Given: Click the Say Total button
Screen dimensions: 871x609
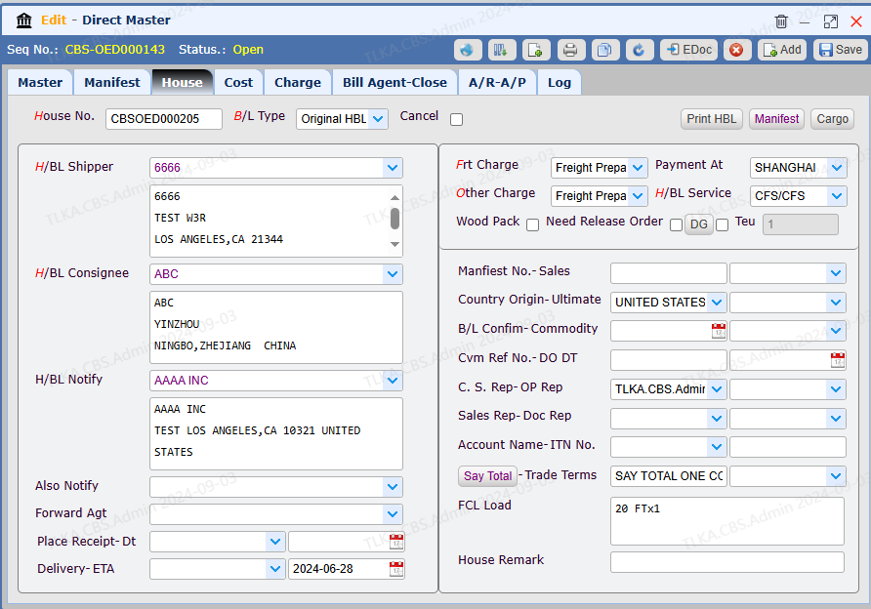Looking at the screenshot, I should (487, 476).
